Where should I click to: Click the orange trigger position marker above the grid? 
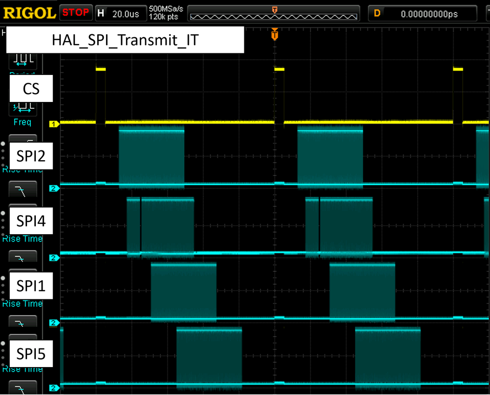[x=274, y=35]
